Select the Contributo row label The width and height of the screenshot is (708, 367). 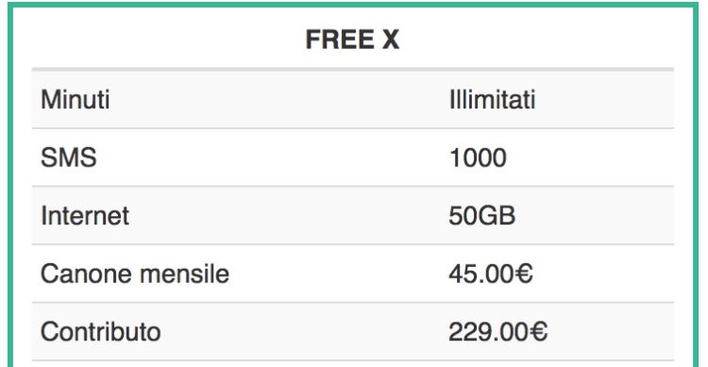pyautogui.click(x=101, y=332)
